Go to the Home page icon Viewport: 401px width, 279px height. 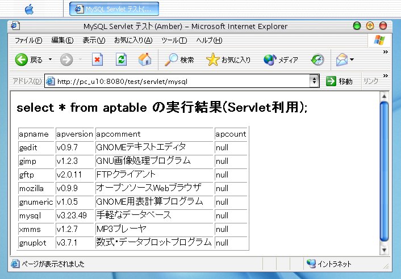145,60
